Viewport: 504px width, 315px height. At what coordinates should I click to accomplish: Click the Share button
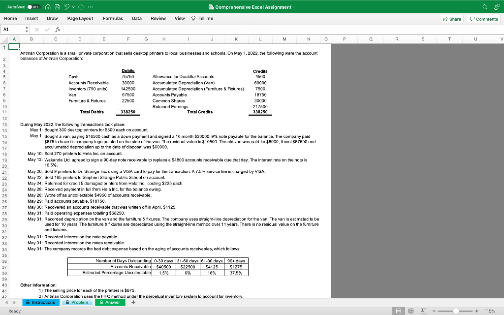[451, 18]
